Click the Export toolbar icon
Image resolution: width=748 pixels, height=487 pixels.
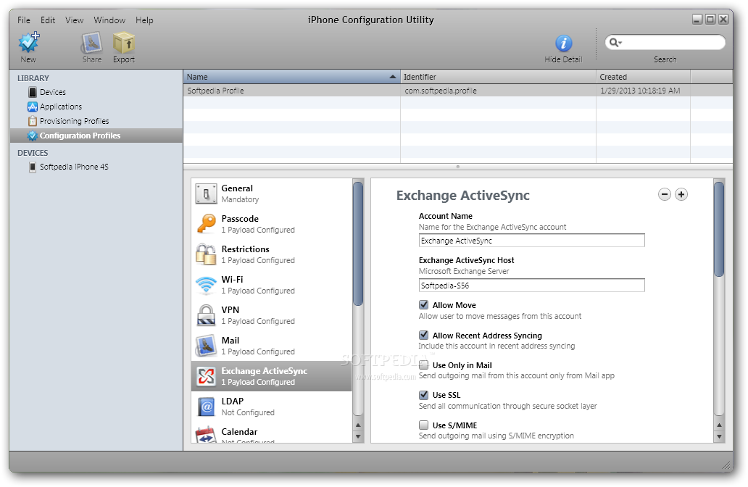[x=123, y=43]
